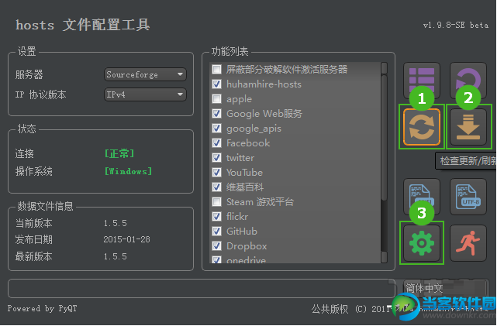Uncheck the google_apis checkbox

pyautogui.click(x=217, y=129)
